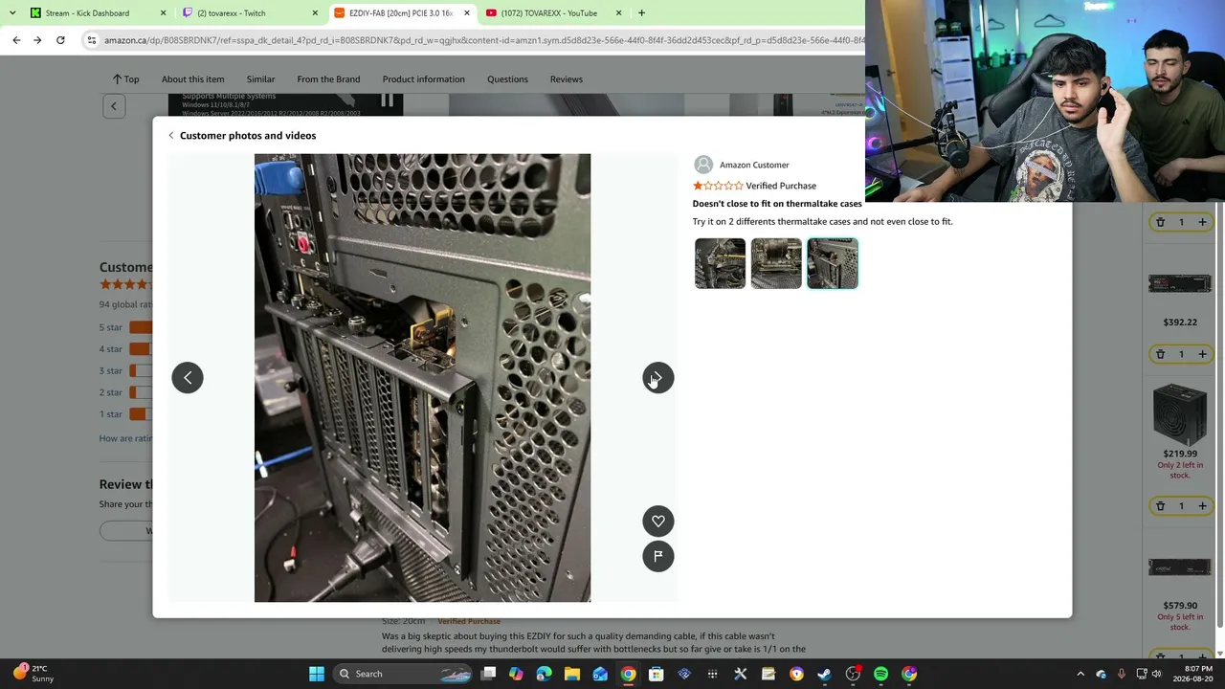The width and height of the screenshot is (1225, 689).
Task: Open the Windows Start menu
Action: (x=316, y=674)
